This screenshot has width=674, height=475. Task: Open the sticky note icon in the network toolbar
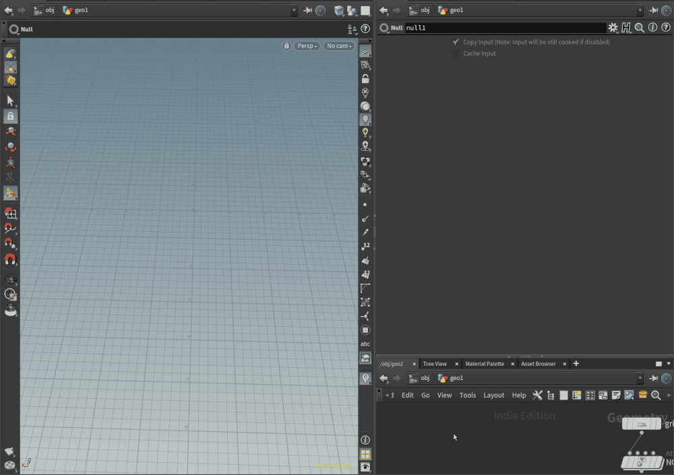click(x=616, y=395)
